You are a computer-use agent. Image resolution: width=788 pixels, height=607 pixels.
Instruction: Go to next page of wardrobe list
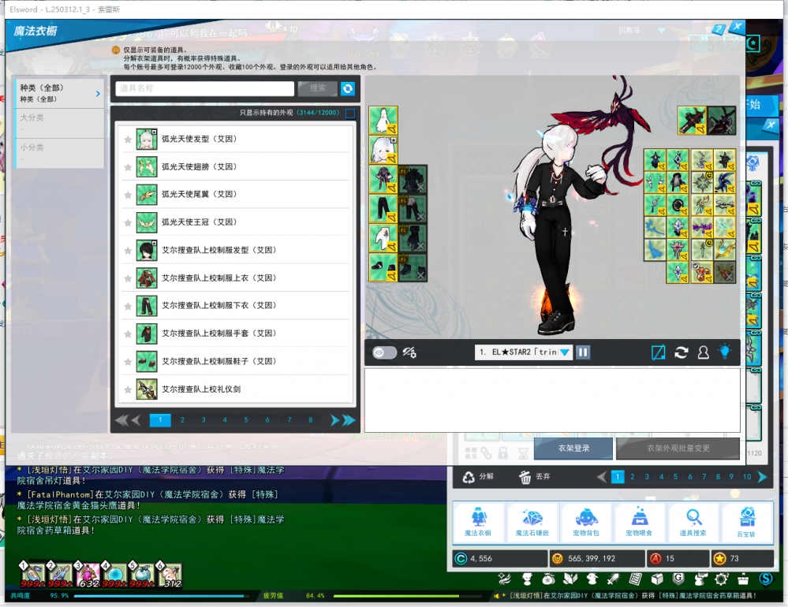[x=334, y=420]
